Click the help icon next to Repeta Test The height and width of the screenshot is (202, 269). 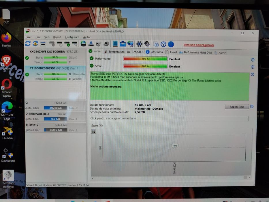252,106
